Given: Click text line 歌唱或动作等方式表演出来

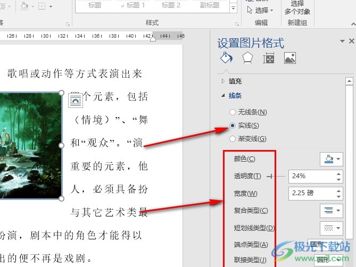Looking at the screenshot, I should tap(74, 74).
